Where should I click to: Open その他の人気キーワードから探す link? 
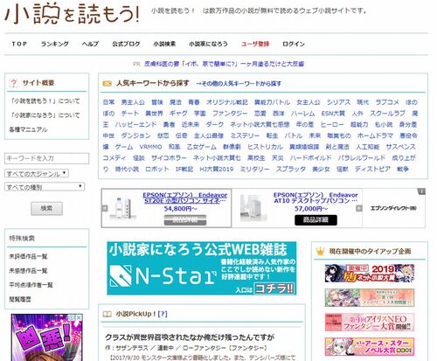point(239,84)
